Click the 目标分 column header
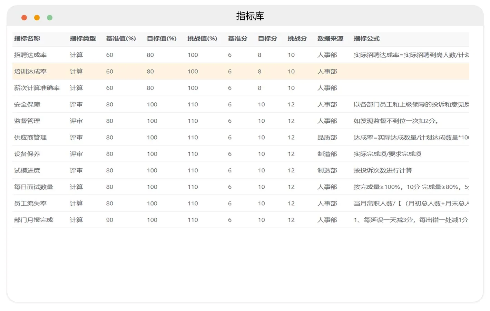 [268, 39]
